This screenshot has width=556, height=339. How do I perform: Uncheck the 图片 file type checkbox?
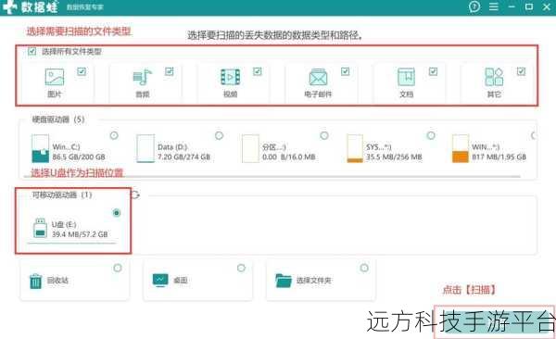pos(82,71)
